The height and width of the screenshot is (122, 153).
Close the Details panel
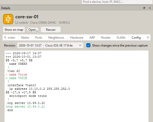(150, 8)
